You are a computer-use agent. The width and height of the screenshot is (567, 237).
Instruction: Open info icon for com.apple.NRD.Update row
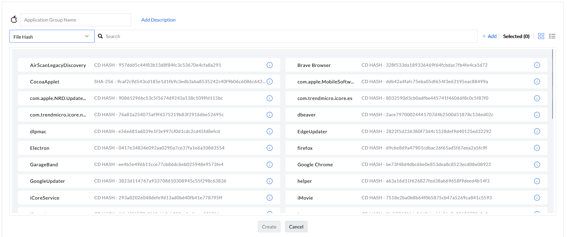(x=269, y=98)
